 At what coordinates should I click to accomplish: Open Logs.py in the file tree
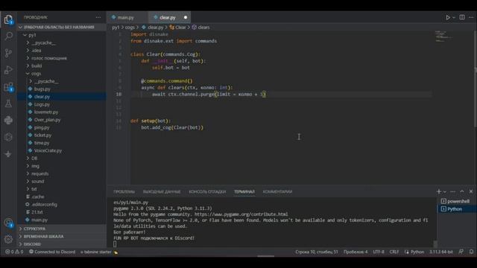pos(61,104)
